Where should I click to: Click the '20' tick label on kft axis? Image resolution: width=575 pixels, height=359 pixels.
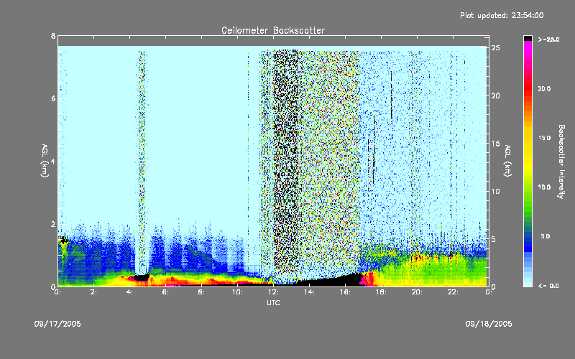[x=496, y=96]
